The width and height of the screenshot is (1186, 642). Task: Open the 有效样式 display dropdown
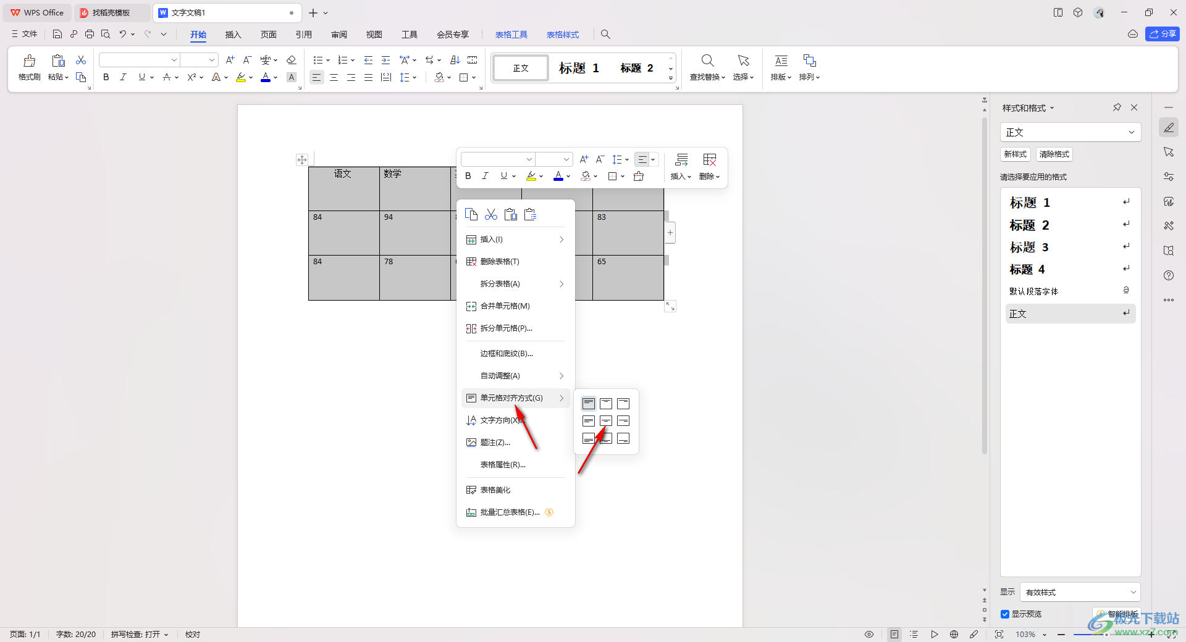click(1080, 592)
